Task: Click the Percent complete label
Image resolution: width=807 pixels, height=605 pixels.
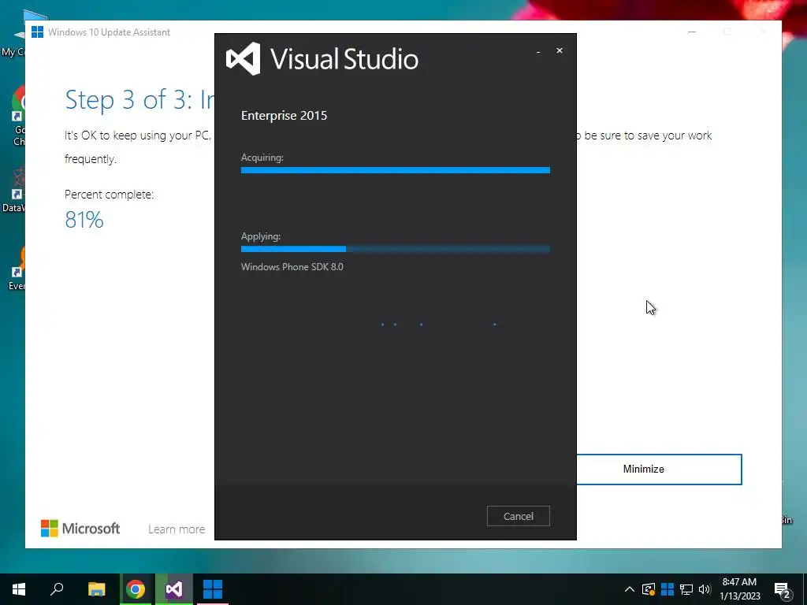Action: 109,195
